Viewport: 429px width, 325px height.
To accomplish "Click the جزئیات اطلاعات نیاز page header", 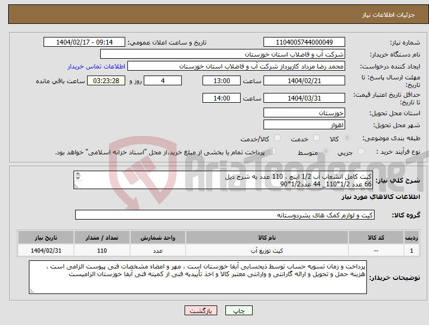I will [x=389, y=15].
